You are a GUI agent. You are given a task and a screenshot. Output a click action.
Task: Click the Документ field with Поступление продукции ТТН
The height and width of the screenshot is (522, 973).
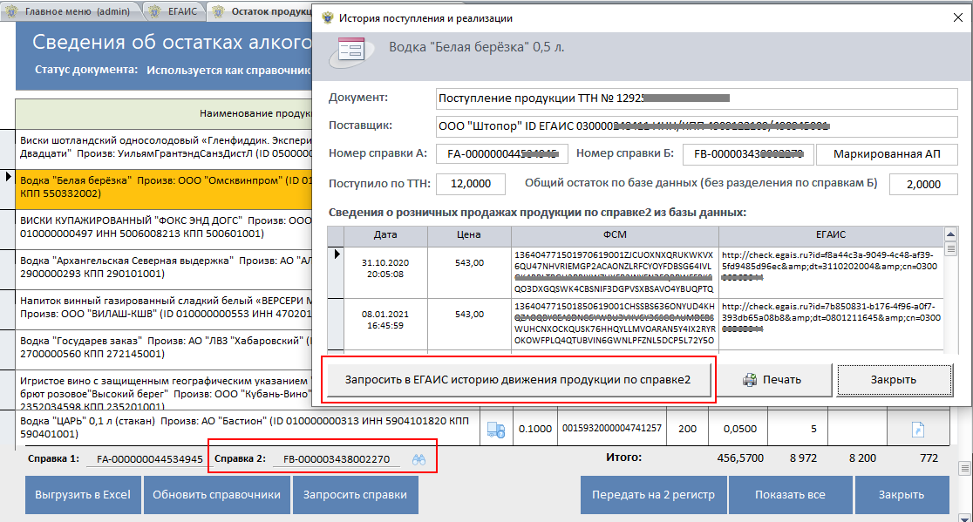[x=696, y=98]
